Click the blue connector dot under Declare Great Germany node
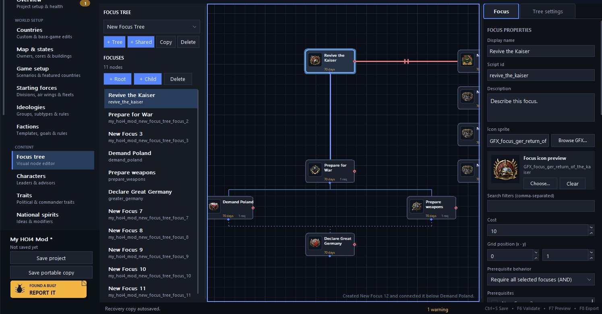This screenshot has height=314, width=602. tap(330, 256)
